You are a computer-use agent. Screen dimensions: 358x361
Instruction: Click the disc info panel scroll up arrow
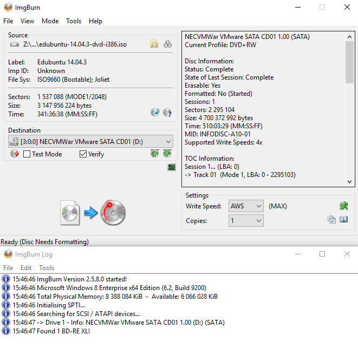349,37
